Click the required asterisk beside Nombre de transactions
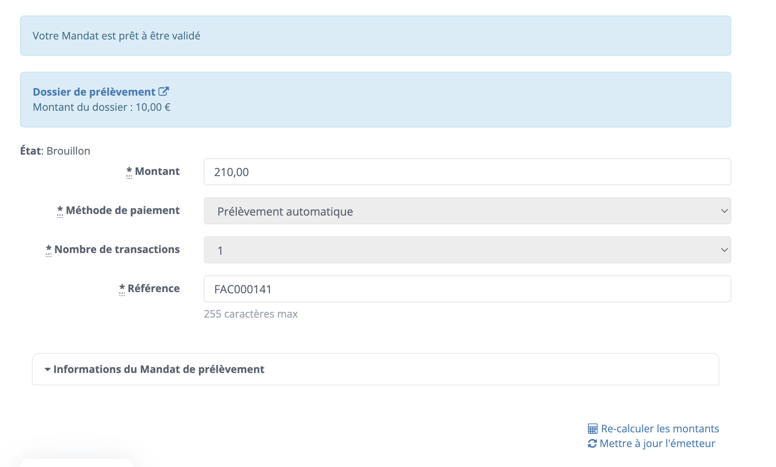 [x=49, y=249]
